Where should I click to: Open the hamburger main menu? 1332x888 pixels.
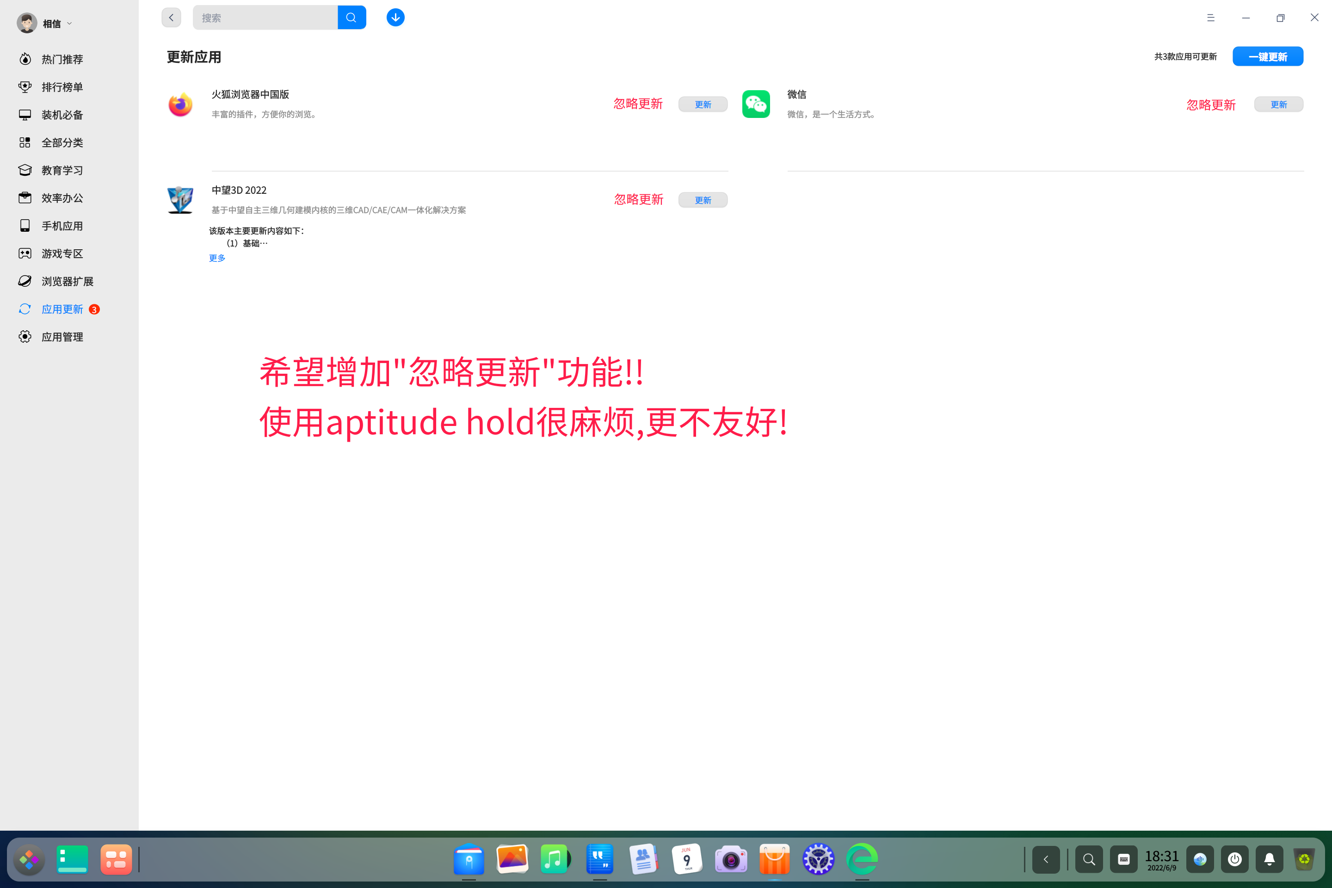[1210, 18]
